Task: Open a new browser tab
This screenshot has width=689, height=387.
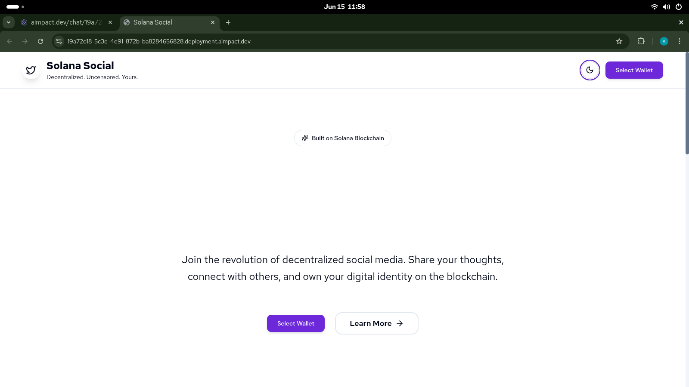Action: point(228,22)
